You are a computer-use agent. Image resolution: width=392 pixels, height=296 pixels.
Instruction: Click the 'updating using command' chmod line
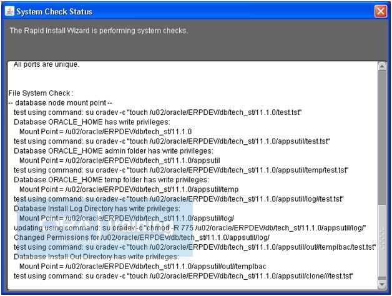(x=190, y=228)
